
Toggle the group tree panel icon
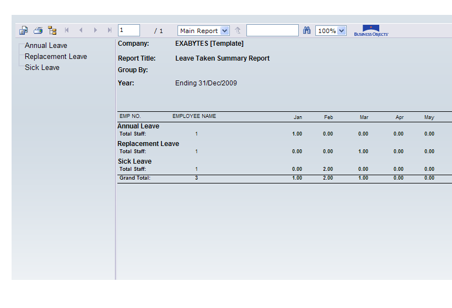pyautogui.click(x=52, y=31)
